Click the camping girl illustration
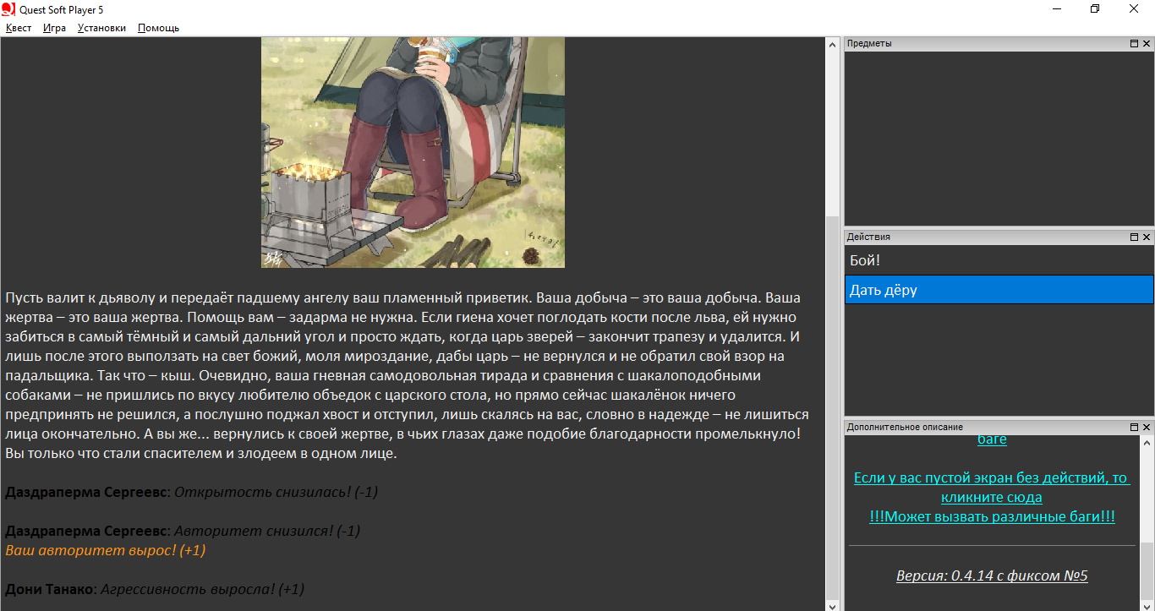1155x611 pixels. click(413, 152)
